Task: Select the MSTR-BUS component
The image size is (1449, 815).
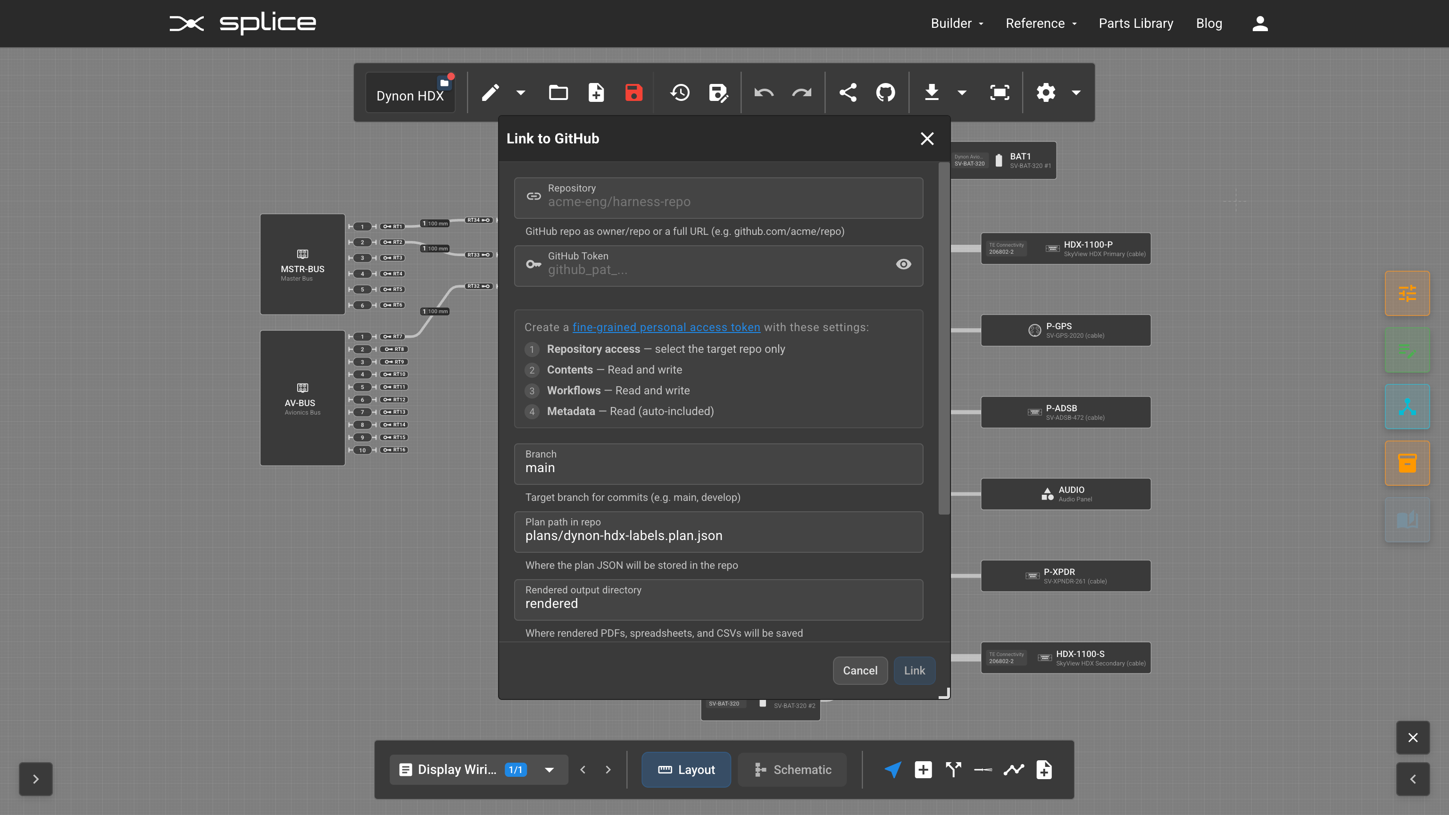Action: (x=303, y=264)
